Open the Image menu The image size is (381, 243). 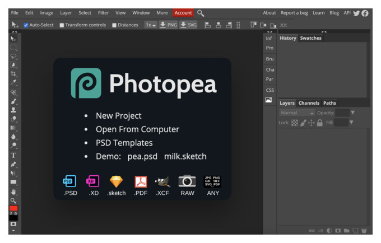[47, 13]
